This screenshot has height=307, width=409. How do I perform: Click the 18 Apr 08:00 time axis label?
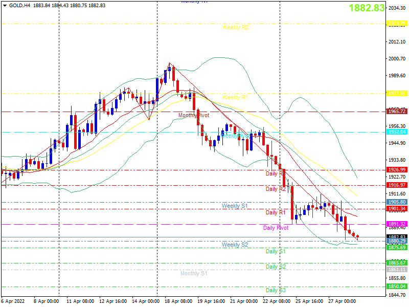pyautogui.click(x=178, y=301)
